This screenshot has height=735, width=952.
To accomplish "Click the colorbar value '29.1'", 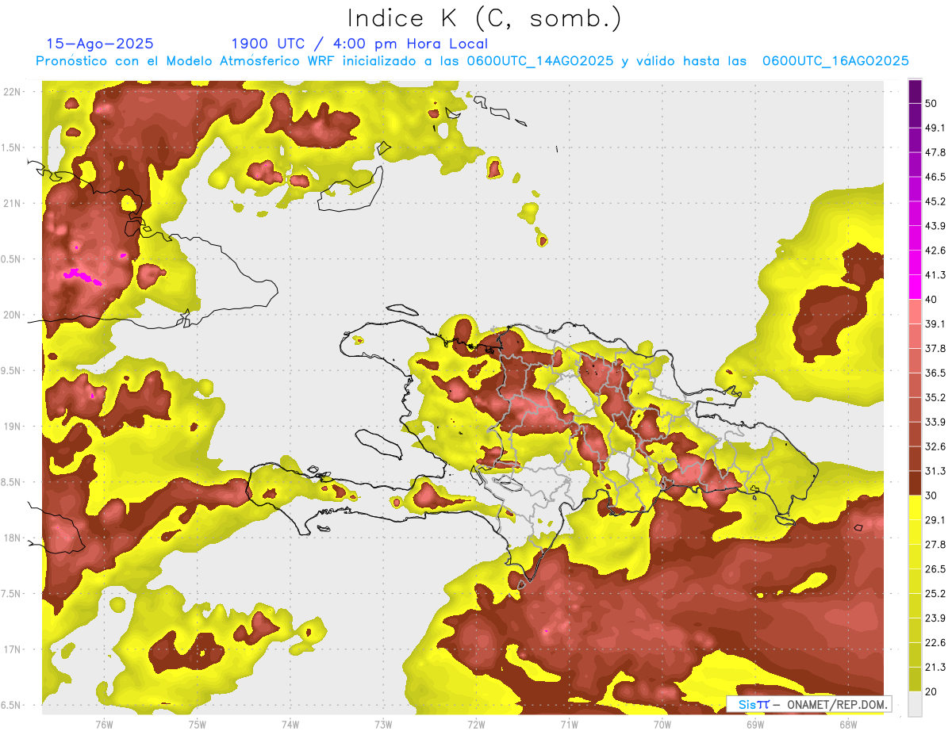I will (x=935, y=520).
